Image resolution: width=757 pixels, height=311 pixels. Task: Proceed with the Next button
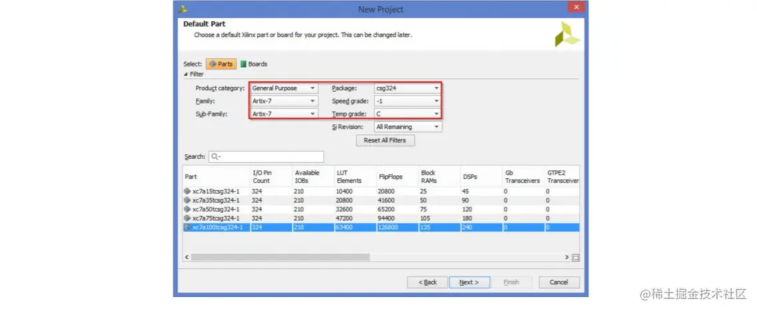(469, 282)
